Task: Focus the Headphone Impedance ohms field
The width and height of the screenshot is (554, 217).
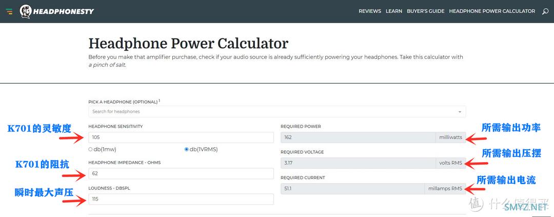Action: point(181,174)
